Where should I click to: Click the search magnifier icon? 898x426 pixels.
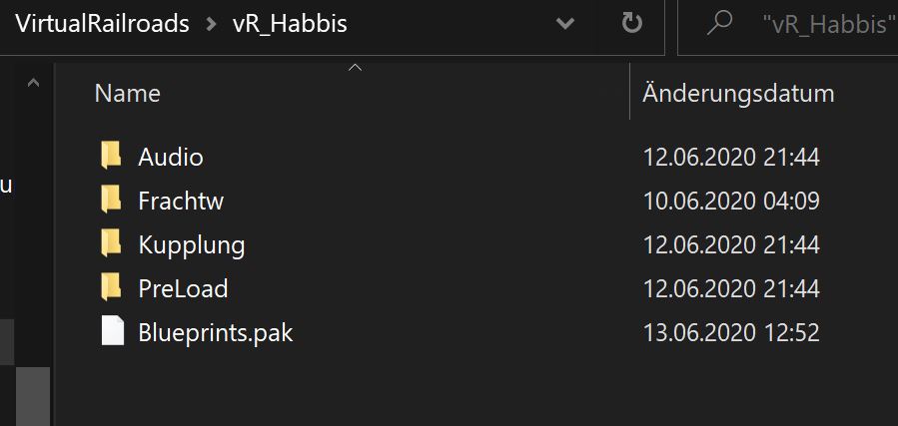tap(719, 24)
